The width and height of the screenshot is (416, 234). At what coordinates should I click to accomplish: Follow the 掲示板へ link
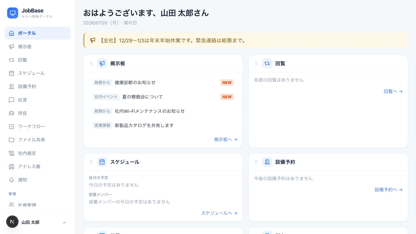point(226,140)
